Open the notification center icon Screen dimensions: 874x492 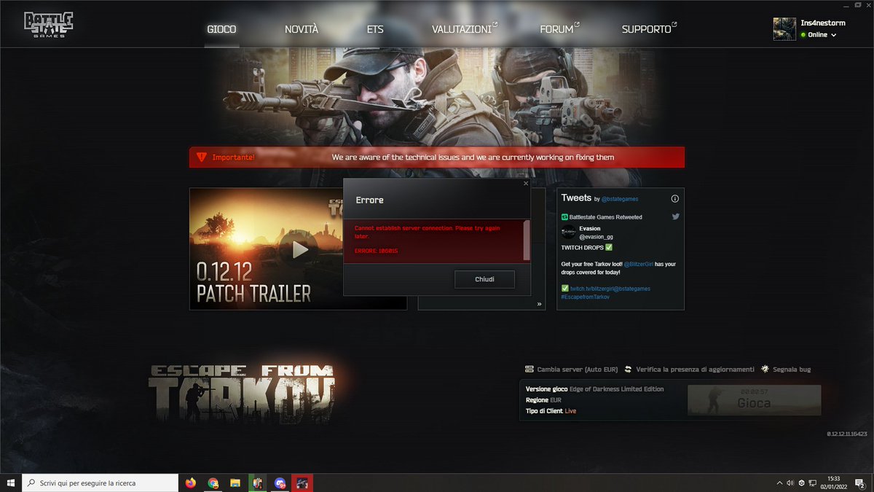(x=859, y=483)
